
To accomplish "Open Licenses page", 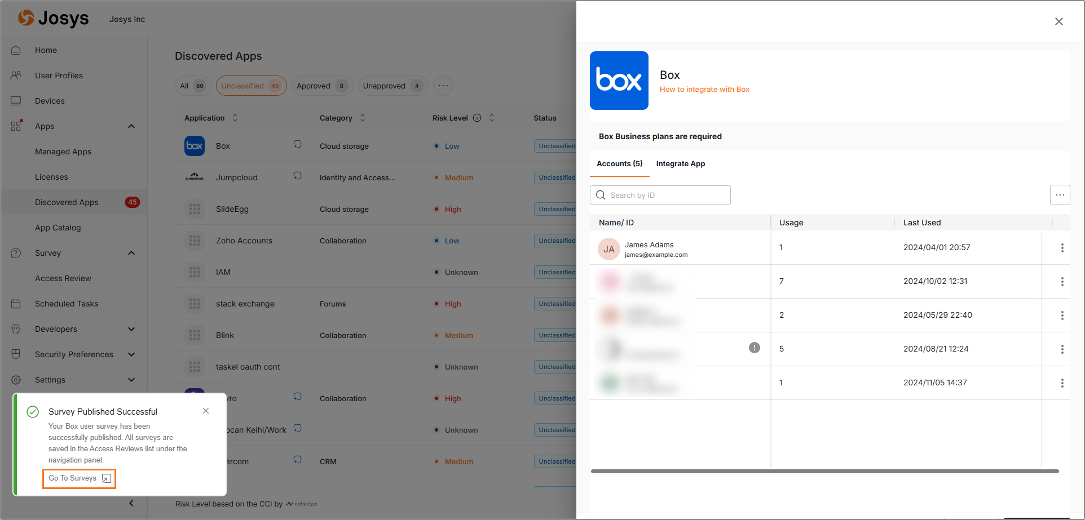I will click(51, 177).
